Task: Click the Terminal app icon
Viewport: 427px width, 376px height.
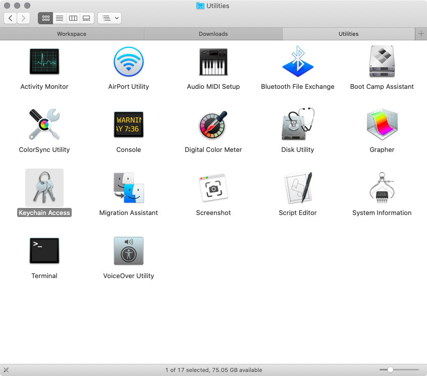Action: (44, 251)
